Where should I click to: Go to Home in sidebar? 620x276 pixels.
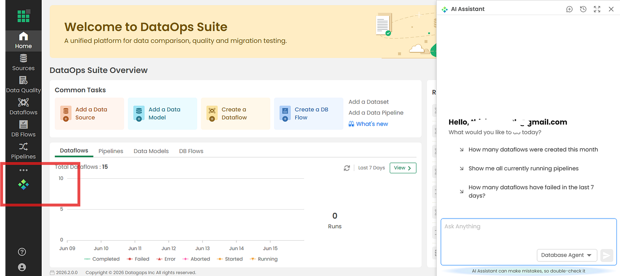[x=23, y=40]
